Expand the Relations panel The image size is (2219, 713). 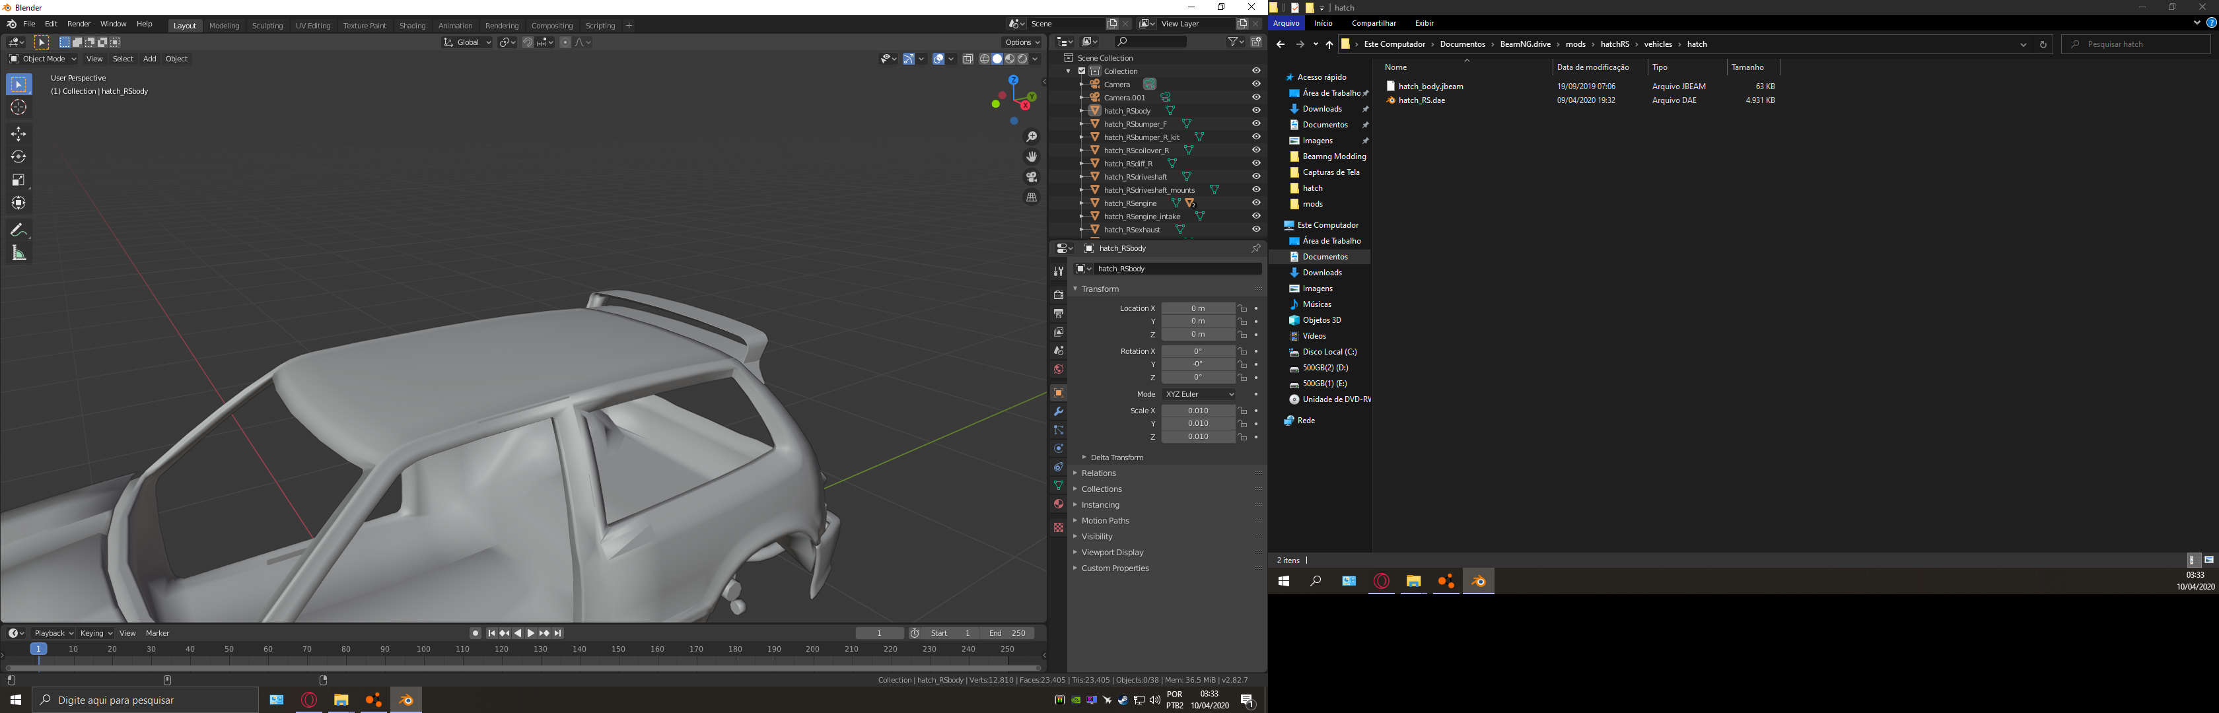coord(1098,473)
